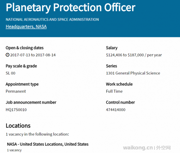Click the Full Time work schedule value
The width and height of the screenshot is (180, 155).
click(114, 91)
